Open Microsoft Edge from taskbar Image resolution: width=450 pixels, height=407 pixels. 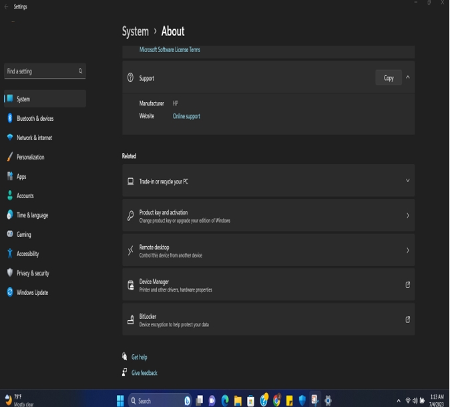225,400
